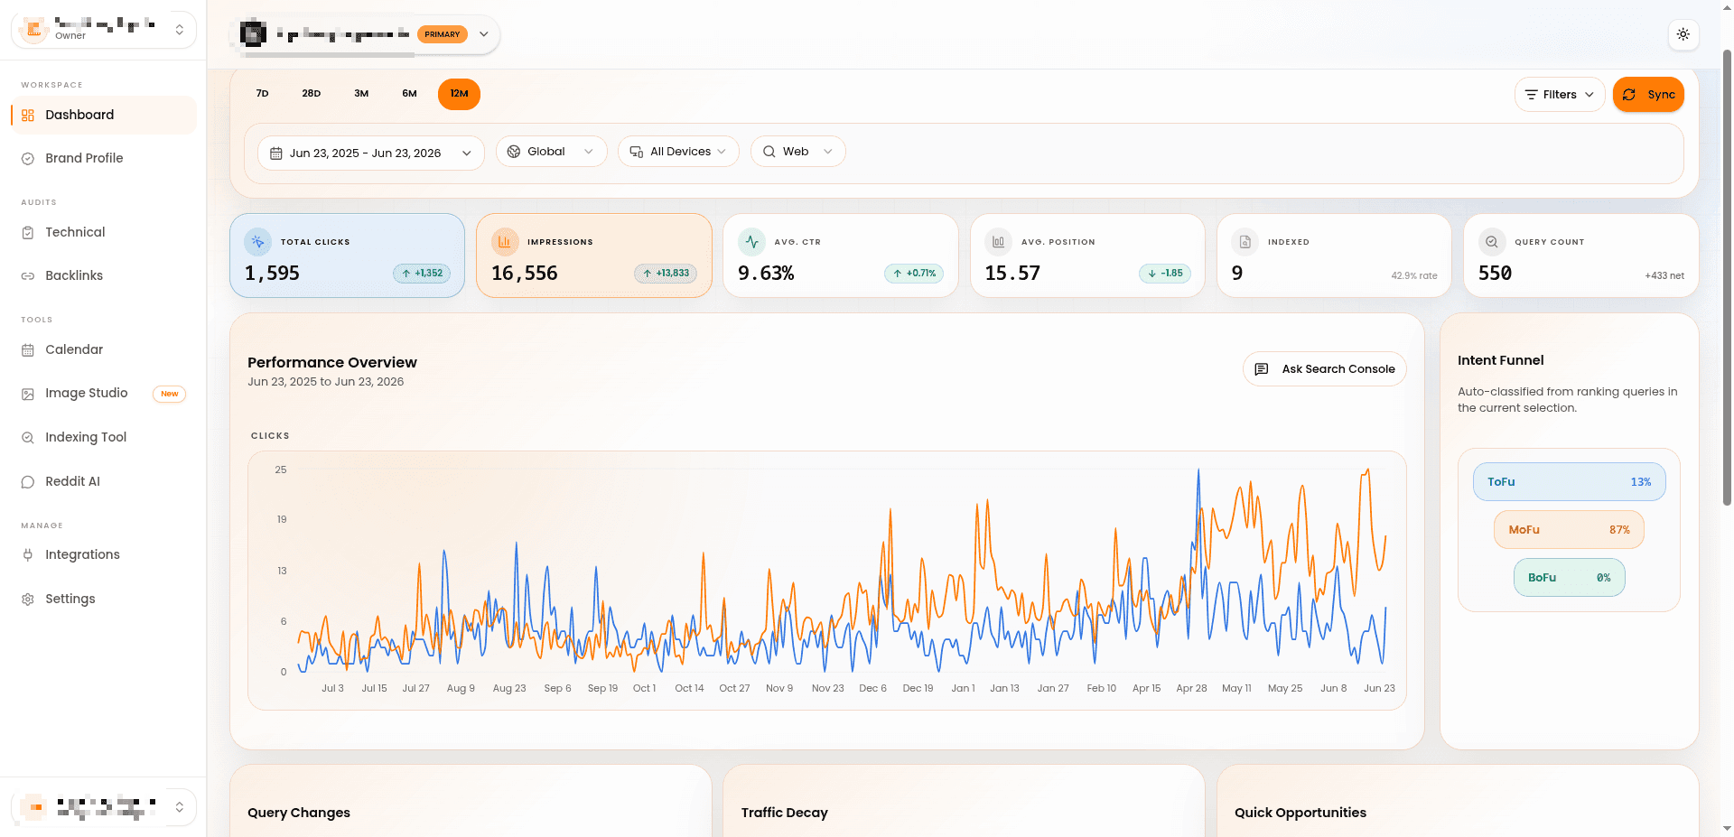The height and width of the screenshot is (837, 1734).
Task: Click the devices icon beside All Devices
Action: 637,152
